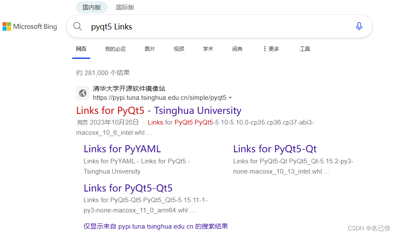Start voice search with microphone icon

(359, 26)
